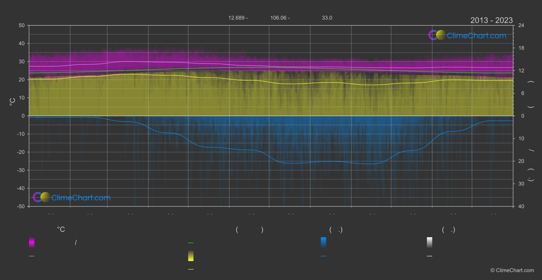
Task: Click the 2013 - 2023 year range label
Action: pyautogui.click(x=491, y=20)
